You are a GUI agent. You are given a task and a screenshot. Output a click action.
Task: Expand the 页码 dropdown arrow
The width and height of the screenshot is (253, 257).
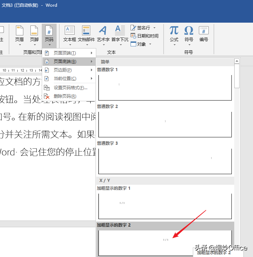tap(50, 45)
